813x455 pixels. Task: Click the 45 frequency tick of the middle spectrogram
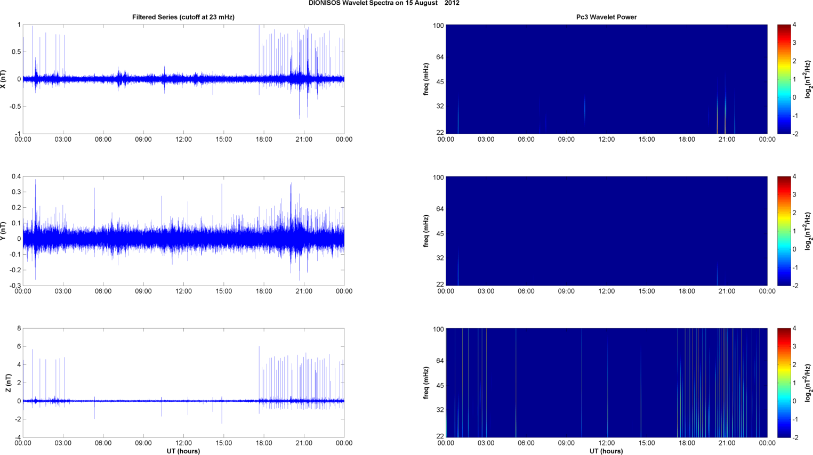tap(439, 234)
